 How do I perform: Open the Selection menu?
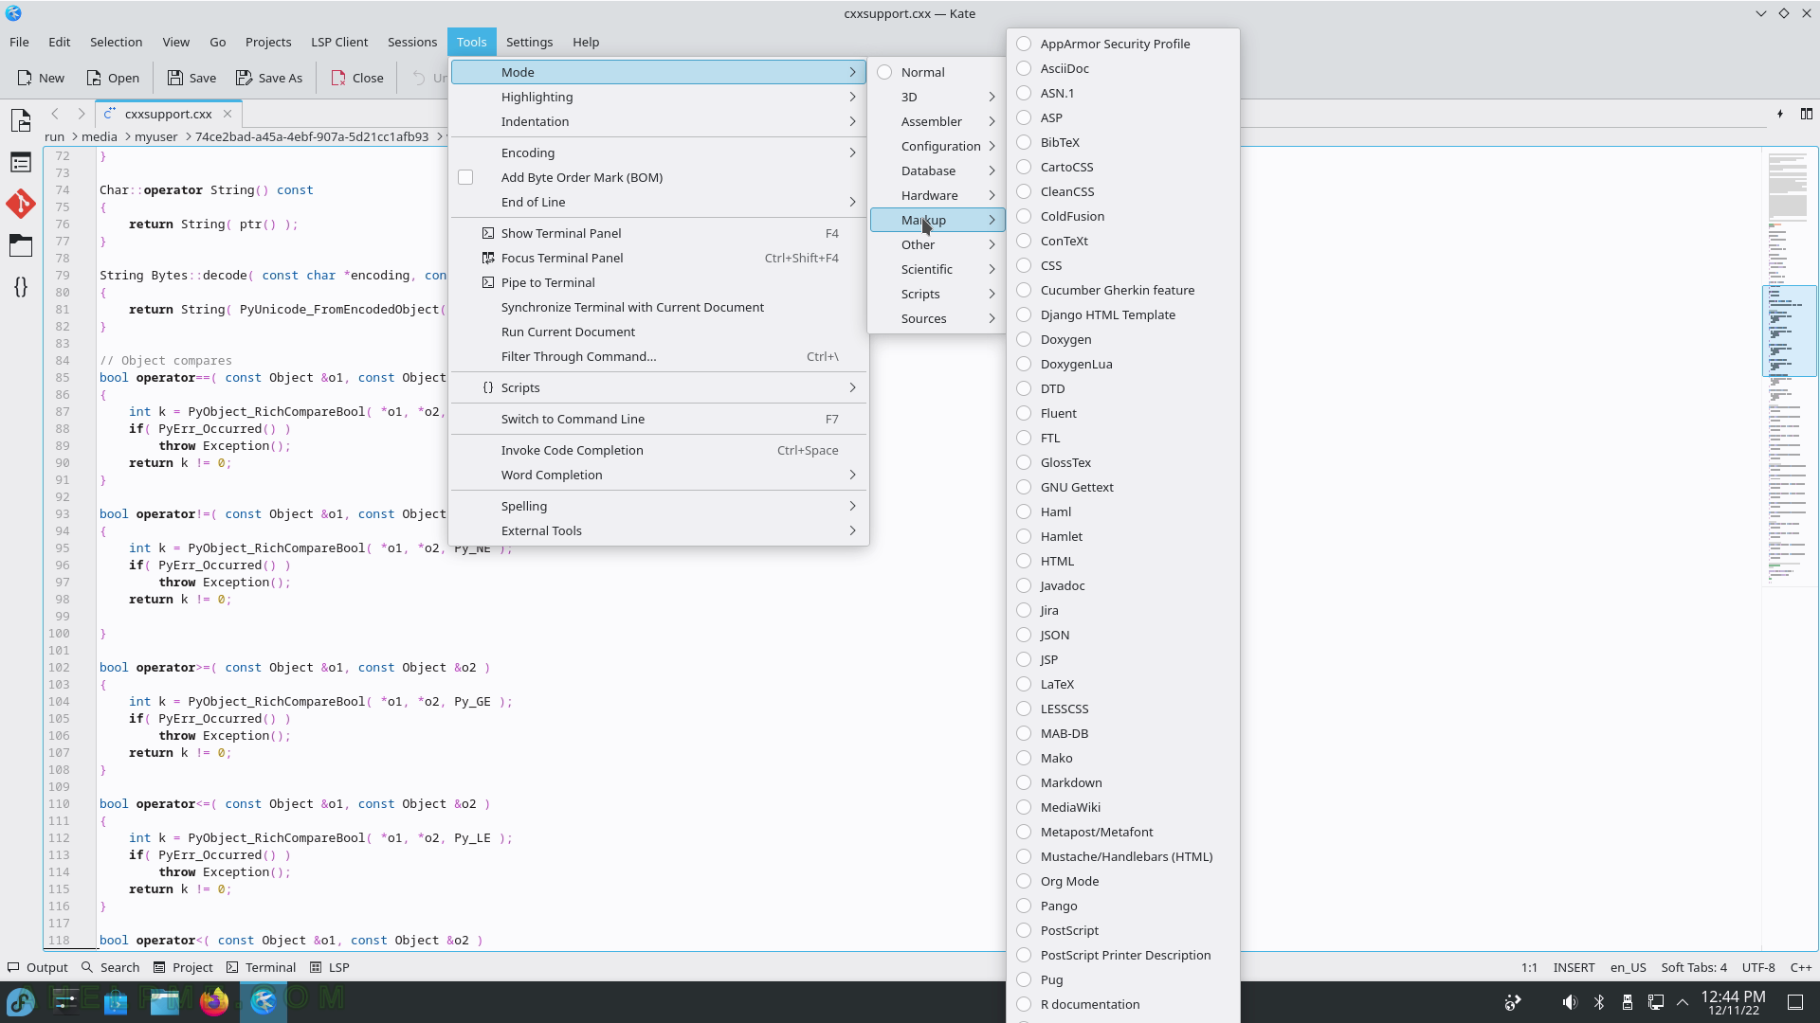pyautogui.click(x=116, y=42)
